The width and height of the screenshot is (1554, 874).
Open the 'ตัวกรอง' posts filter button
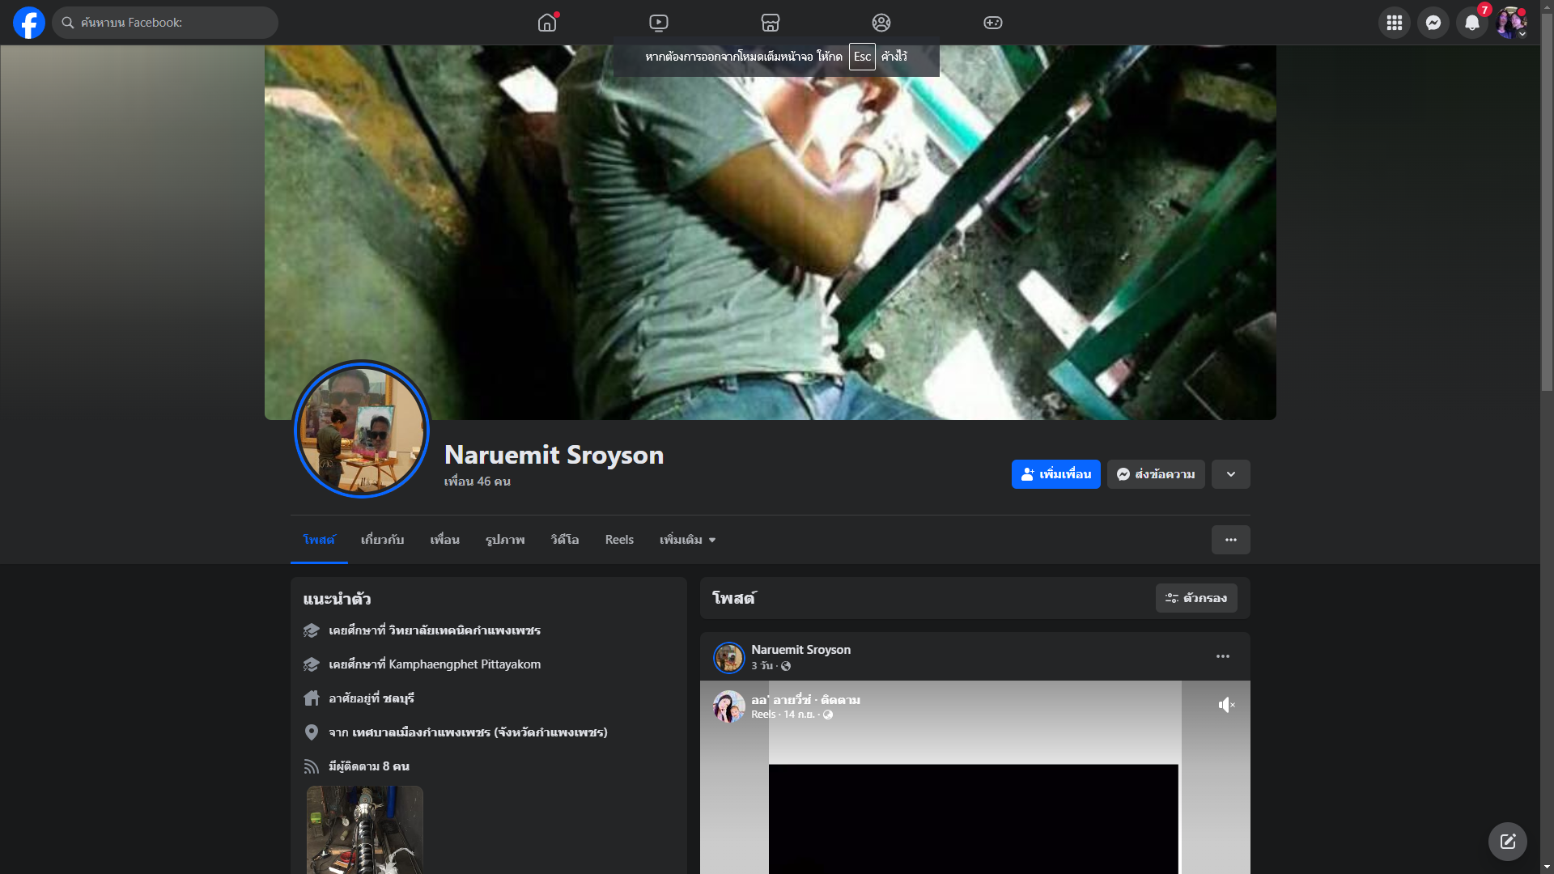click(x=1196, y=598)
